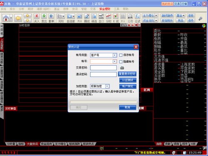Open the home icon dropdown arrow
Viewport: 208px width, 156px height.
tap(11, 18)
